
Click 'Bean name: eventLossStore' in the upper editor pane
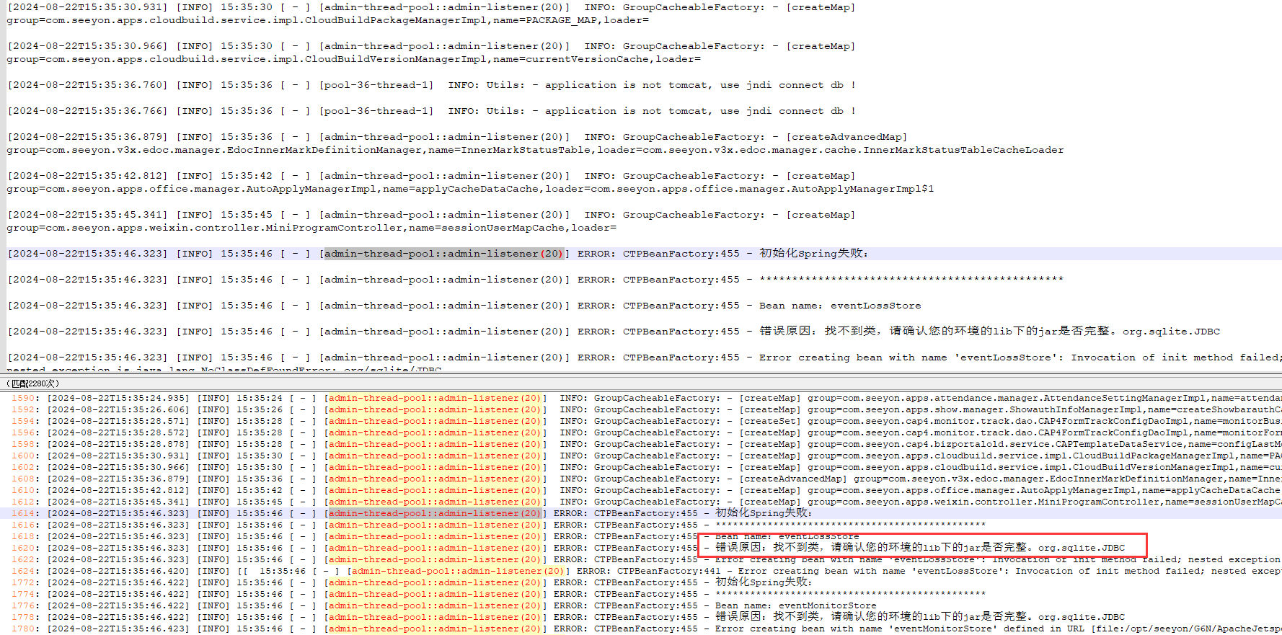pyautogui.click(x=840, y=306)
